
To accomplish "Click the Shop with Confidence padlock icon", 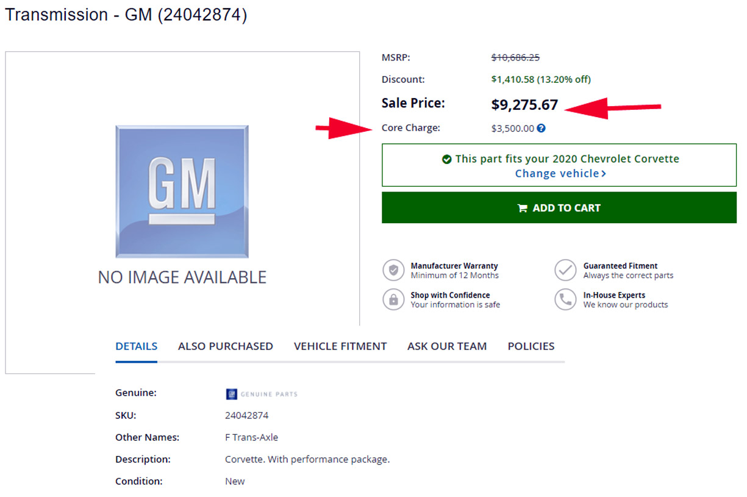I will tap(393, 299).
